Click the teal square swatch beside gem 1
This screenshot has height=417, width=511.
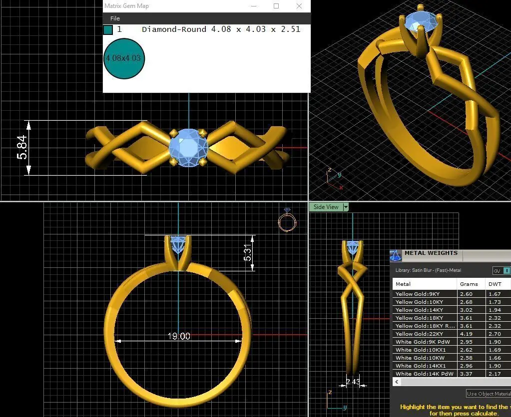point(108,29)
